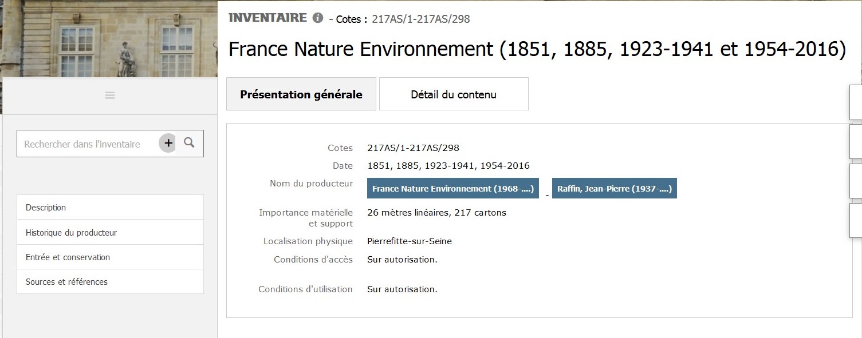
Task: Select the Cotes value 217AS/1-217AS/298 in table
Action: point(413,148)
